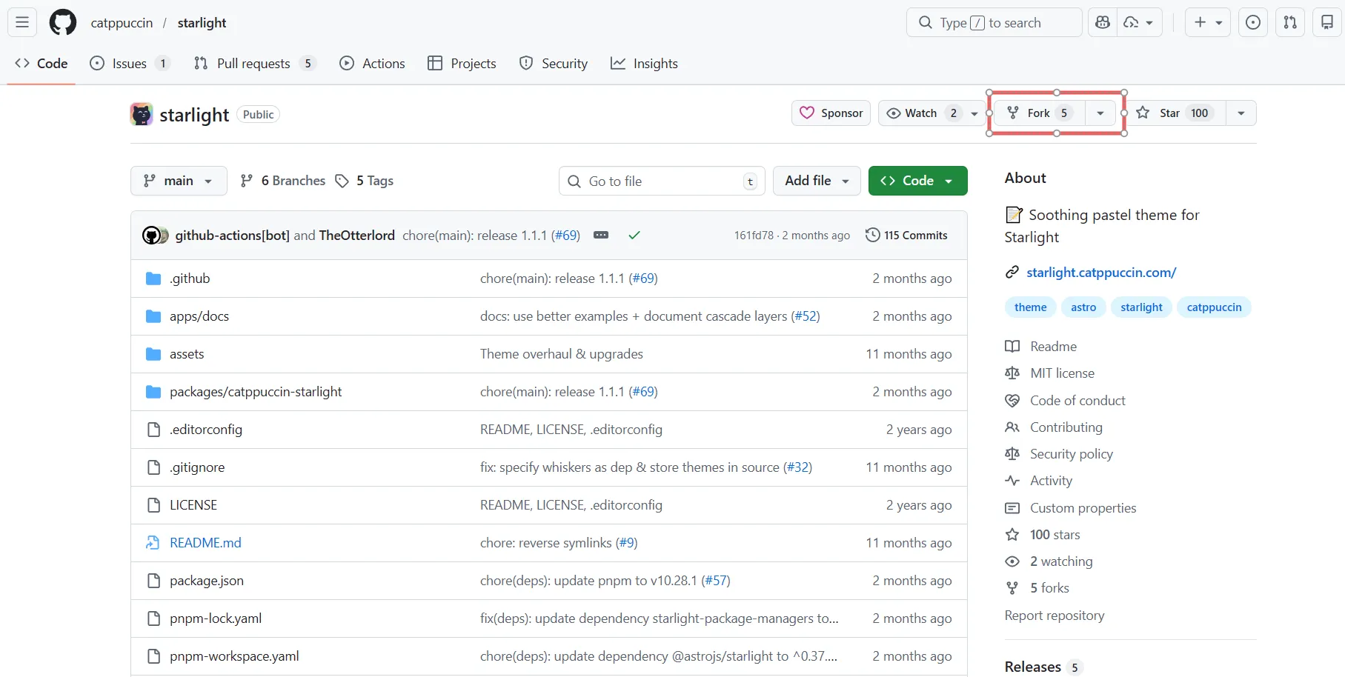The height and width of the screenshot is (677, 1345).
Task: Expand the Star lists dropdown arrow
Action: 1241,113
